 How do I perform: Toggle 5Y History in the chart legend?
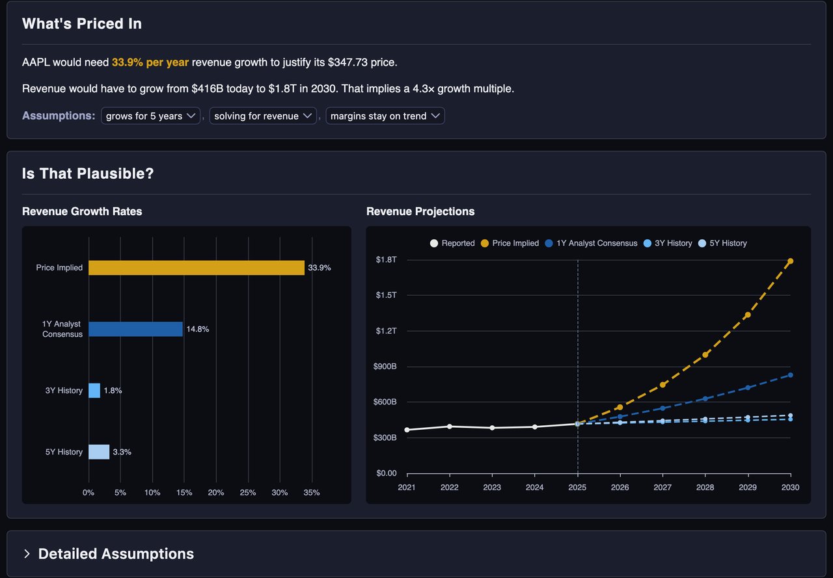[x=722, y=243]
